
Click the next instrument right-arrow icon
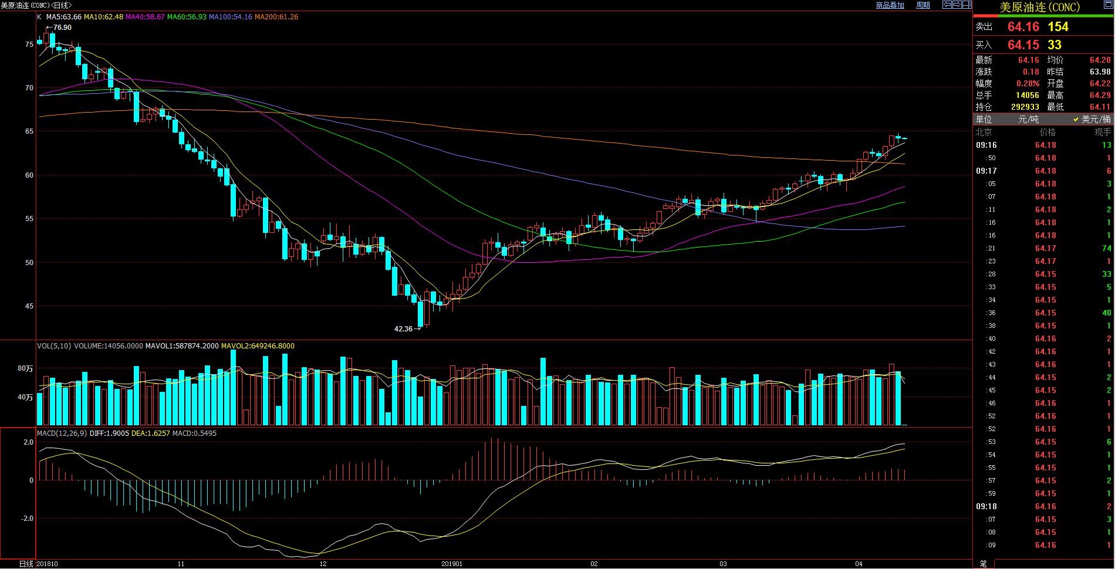tap(957, 5)
